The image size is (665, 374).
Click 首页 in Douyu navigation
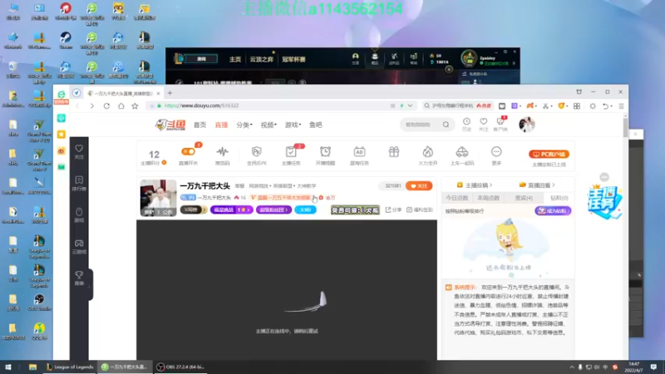point(199,125)
